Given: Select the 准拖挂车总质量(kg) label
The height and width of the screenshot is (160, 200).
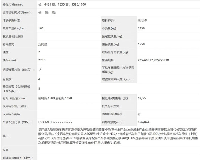Looking at the screenshot, I should click(x=115, y=52).
